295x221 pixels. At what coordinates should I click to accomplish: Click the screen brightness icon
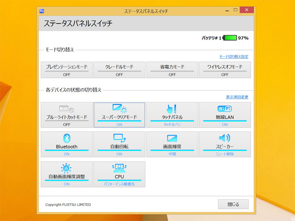172,138
